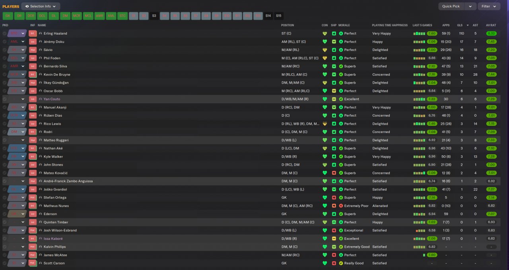
Task: Click Erling Haaland's condition heart icon
Action: pos(324,33)
